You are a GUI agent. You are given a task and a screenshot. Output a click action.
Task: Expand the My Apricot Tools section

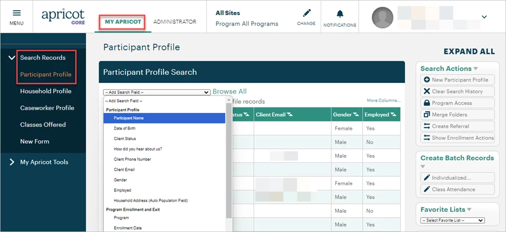coord(12,162)
